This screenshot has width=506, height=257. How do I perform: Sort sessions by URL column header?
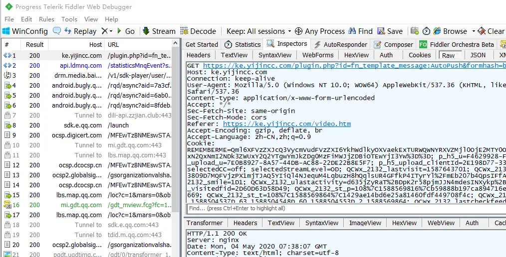[x=138, y=44]
